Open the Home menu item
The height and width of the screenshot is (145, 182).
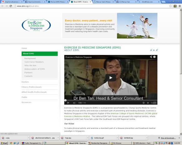(x=24, y=48)
